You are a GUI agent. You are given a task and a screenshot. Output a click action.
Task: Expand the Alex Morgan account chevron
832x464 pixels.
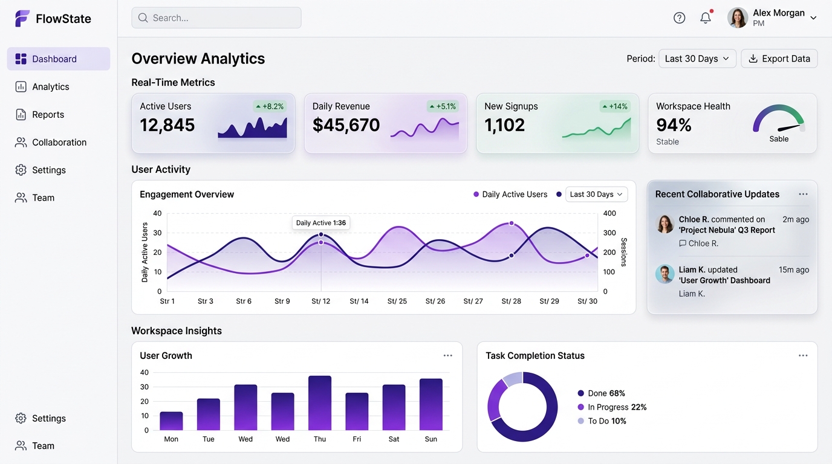click(813, 18)
